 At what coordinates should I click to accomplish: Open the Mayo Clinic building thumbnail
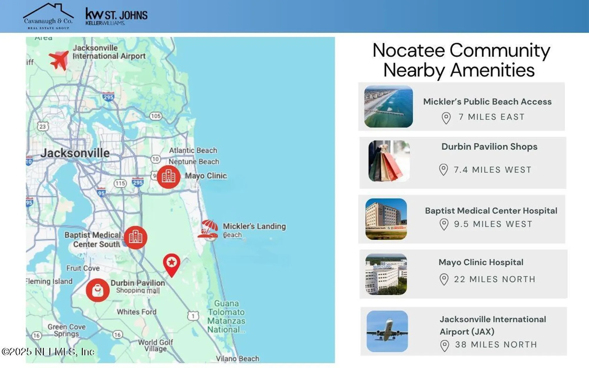pos(386,274)
